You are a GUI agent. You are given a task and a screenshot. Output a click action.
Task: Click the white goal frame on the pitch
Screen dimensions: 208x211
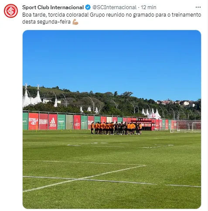click(x=185, y=127)
